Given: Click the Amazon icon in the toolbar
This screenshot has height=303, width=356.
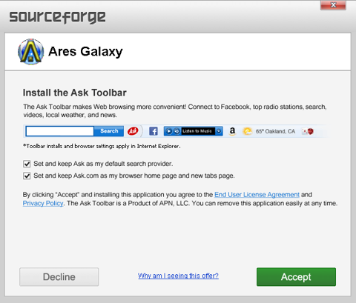Looking at the screenshot, I should tap(232, 131).
